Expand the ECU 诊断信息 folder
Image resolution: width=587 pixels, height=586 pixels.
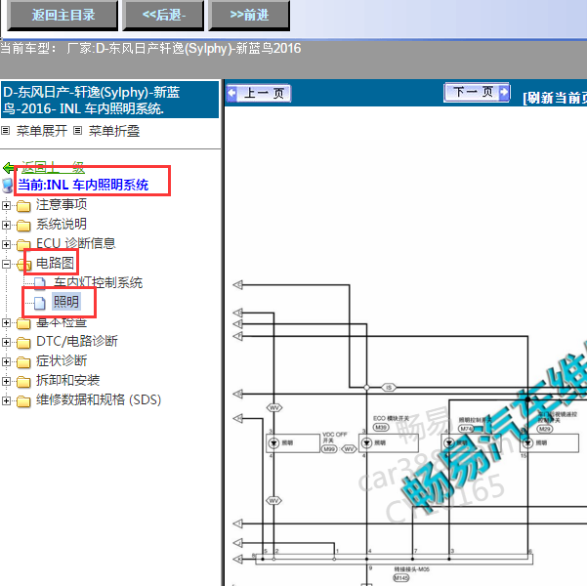click(6, 244)
